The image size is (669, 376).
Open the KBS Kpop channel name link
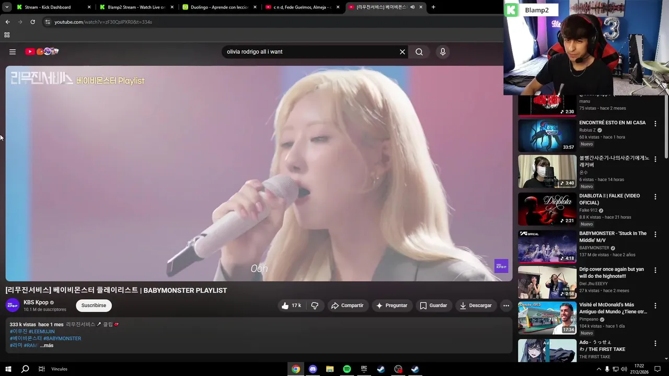[x=36, y=302]
